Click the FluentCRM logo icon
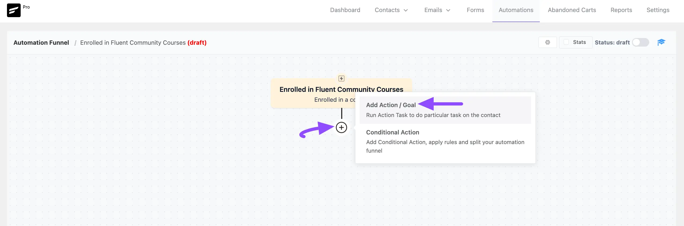This screenshot has height=226, width=684. (x=14, y=10)
